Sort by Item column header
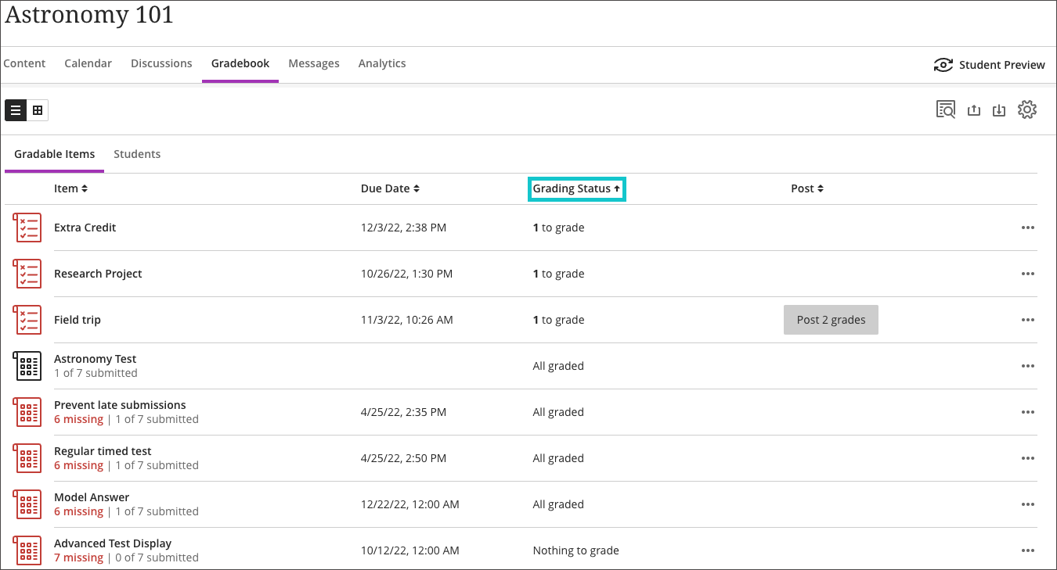1057x570 pixels. click(x=70, y=188)
